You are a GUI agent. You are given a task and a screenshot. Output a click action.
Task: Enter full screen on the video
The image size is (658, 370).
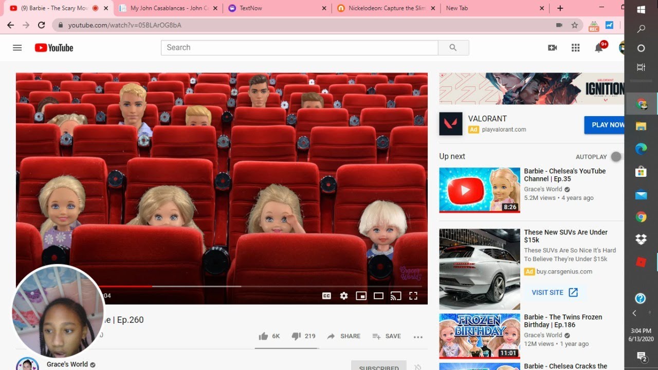click(413, 295)
